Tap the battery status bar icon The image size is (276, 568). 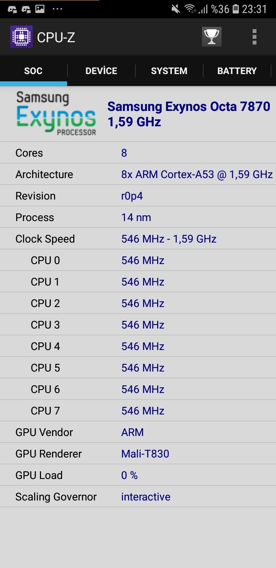(x=235, y=9)
